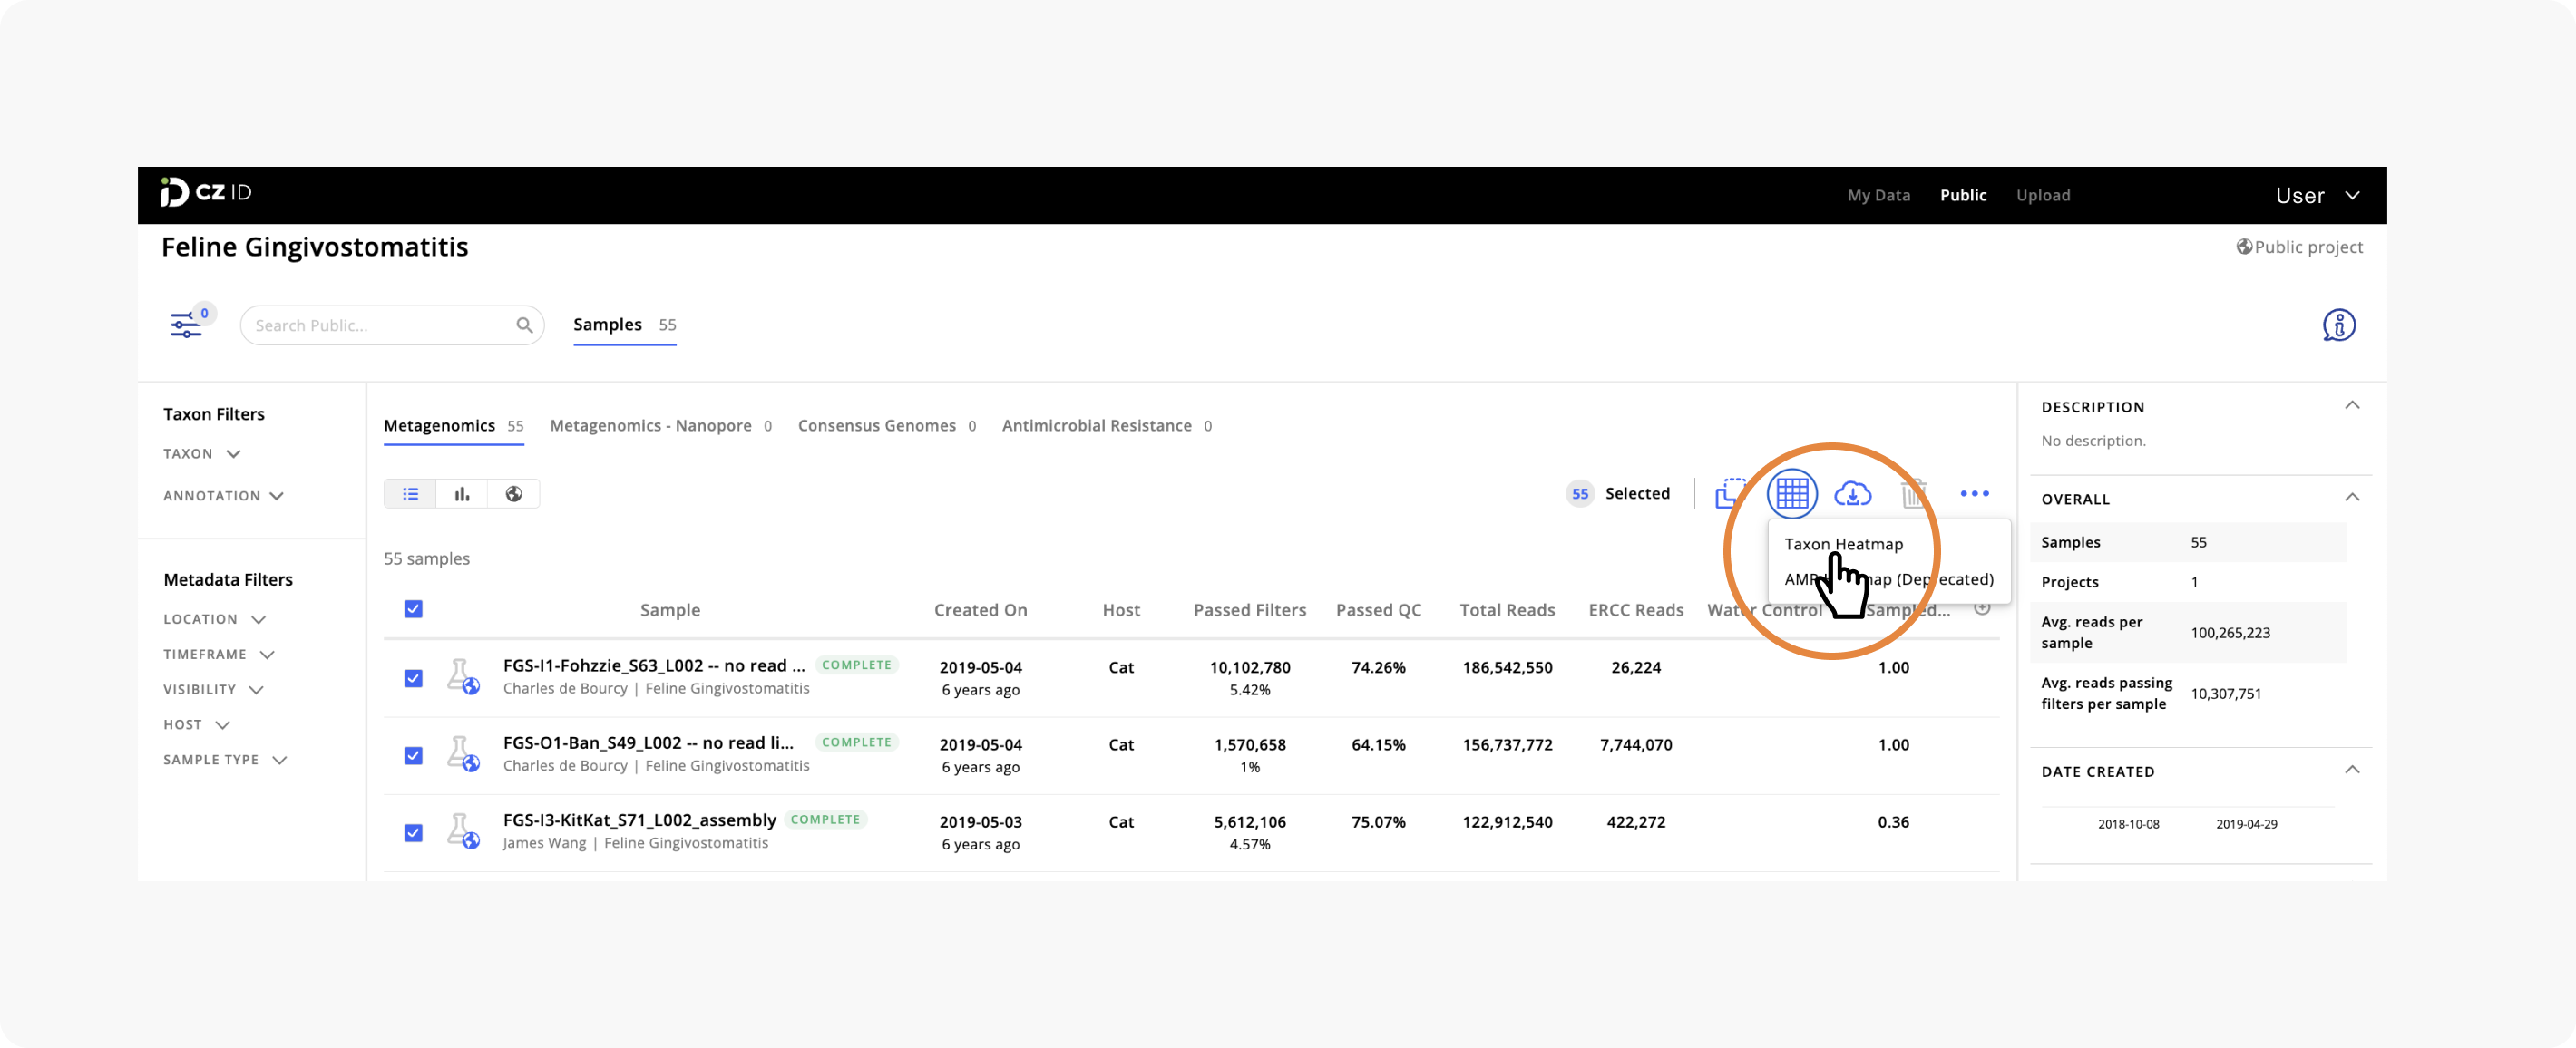Image resolution: width=2576 pixels, height=1048 pixels.
Task: Uncheck the FGS-I3-KitKat sample checkbox
Action: coord(413,833)
